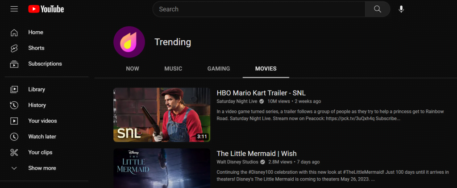457x188 pixels.
Task: Open Your videos label in sidebar
Action: 42,121
